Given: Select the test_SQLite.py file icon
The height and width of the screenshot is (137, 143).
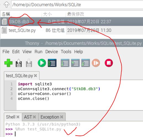Looking at the screenshot, I should (4, 30).
